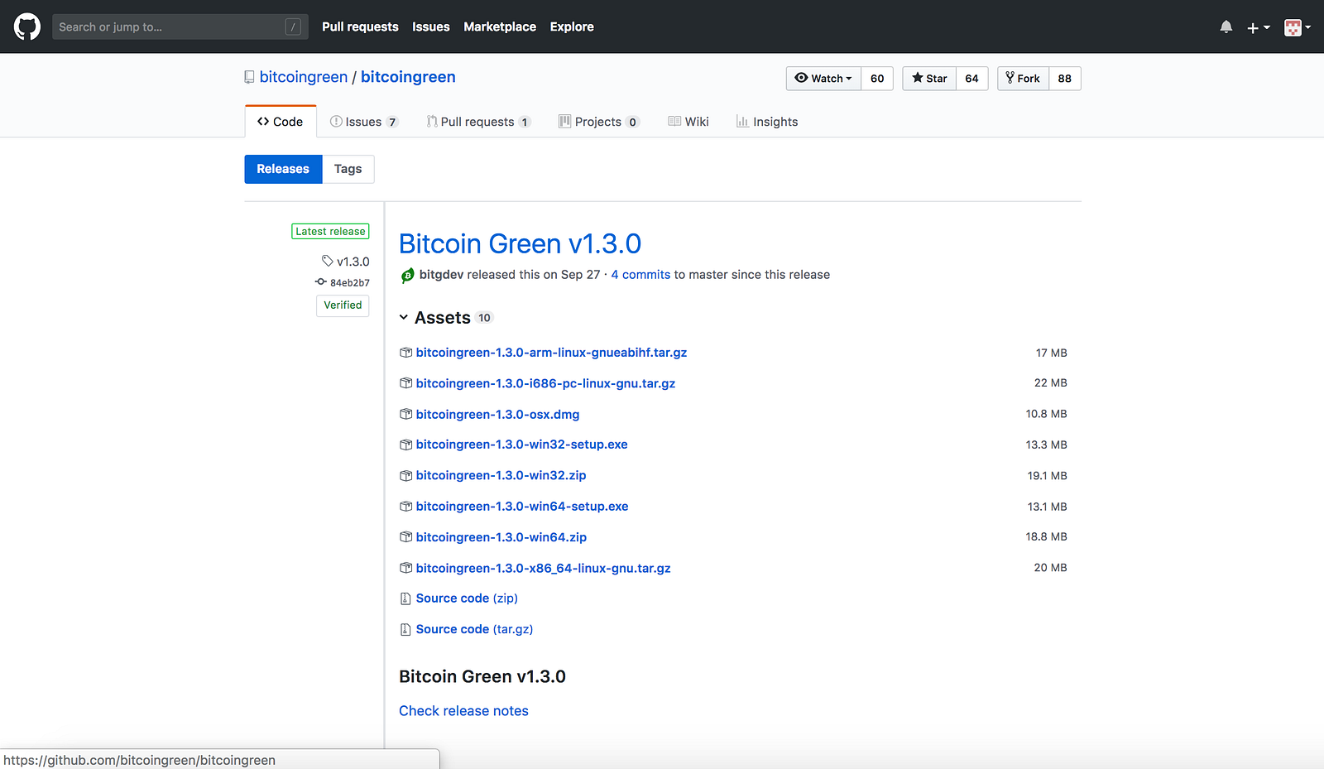Click the package icon beside x86_64-linux-gnu
Image resolution: width=1324 pixels, height=769 pixels.
tap(405, 568)
